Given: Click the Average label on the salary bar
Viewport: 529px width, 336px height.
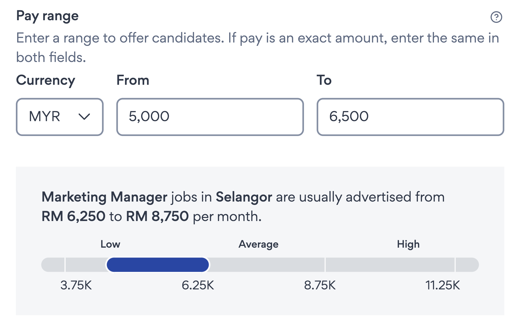Looking at the screenshot, I should point(259,244).
